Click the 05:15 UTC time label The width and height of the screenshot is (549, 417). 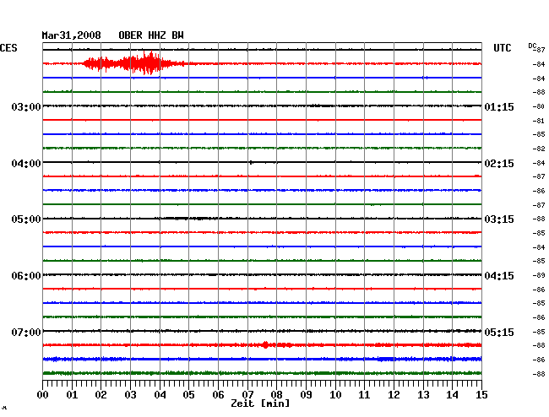pyautogui.click(x=499, y=332)
